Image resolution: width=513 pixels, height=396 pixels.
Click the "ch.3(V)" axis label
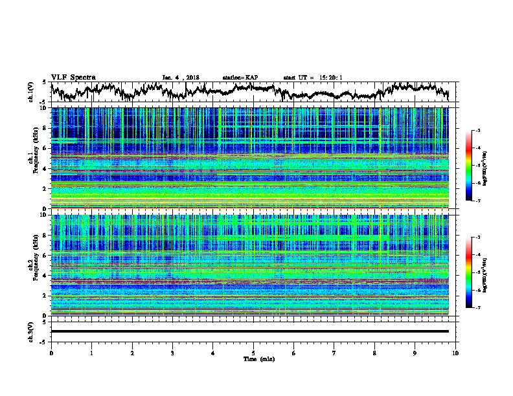click(31, 332)
